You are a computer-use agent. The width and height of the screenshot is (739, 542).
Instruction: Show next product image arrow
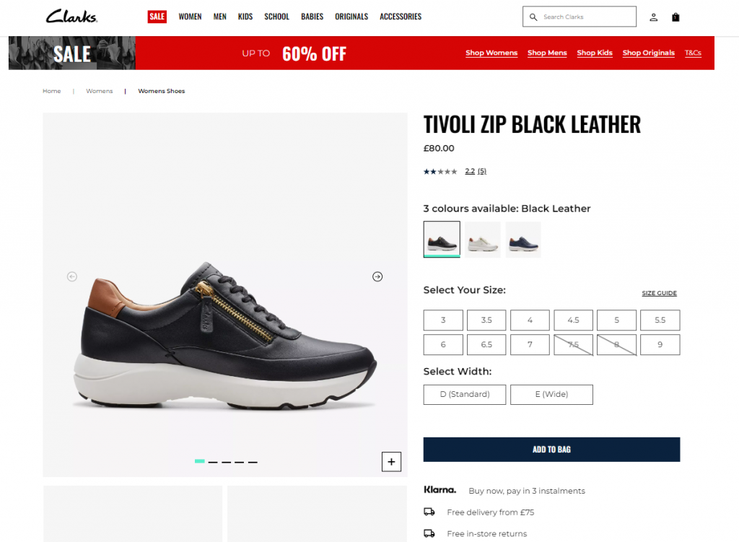tap(377, 276)
